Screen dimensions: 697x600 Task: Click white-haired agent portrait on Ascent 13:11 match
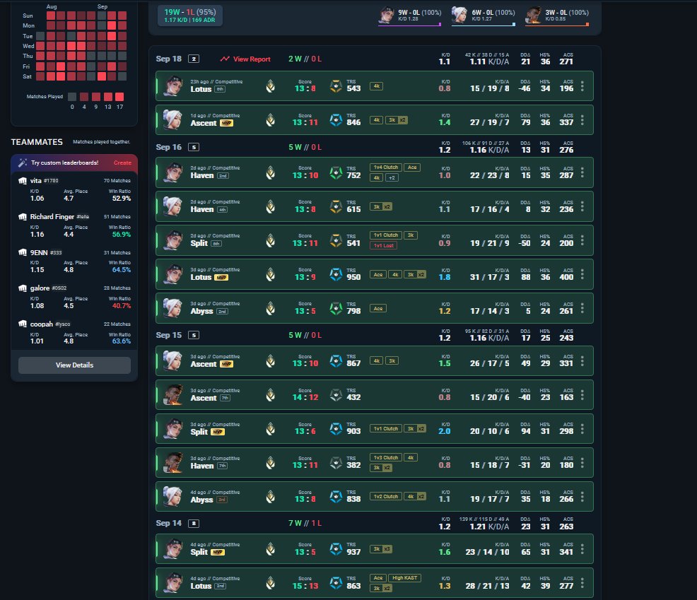tap(172, 120)
